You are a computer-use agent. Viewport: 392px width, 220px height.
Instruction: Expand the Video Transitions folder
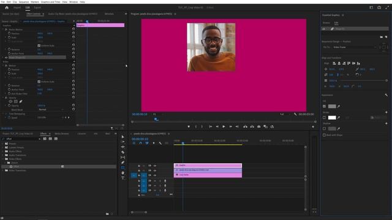(2, 170)
